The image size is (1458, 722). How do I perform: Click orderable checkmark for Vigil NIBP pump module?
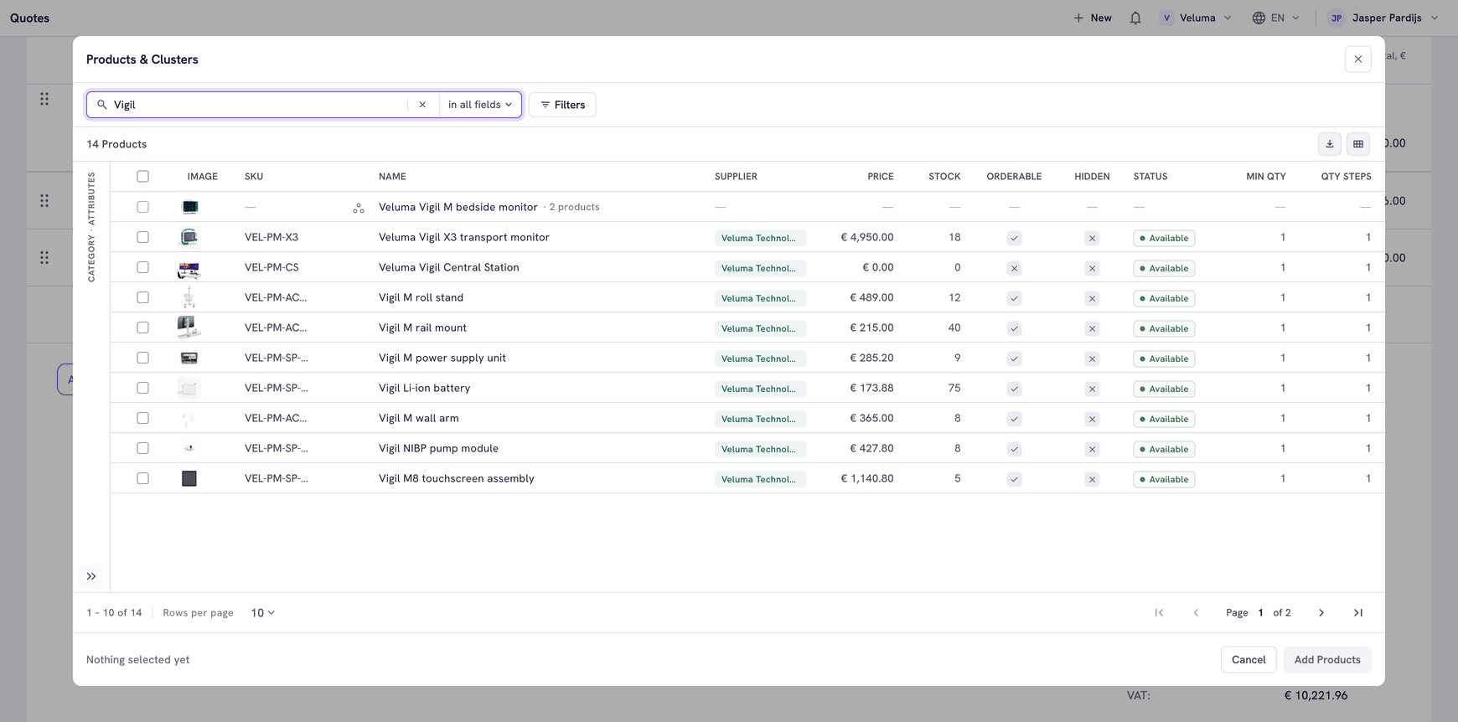pyautogui.click(x=1014, y=449)
